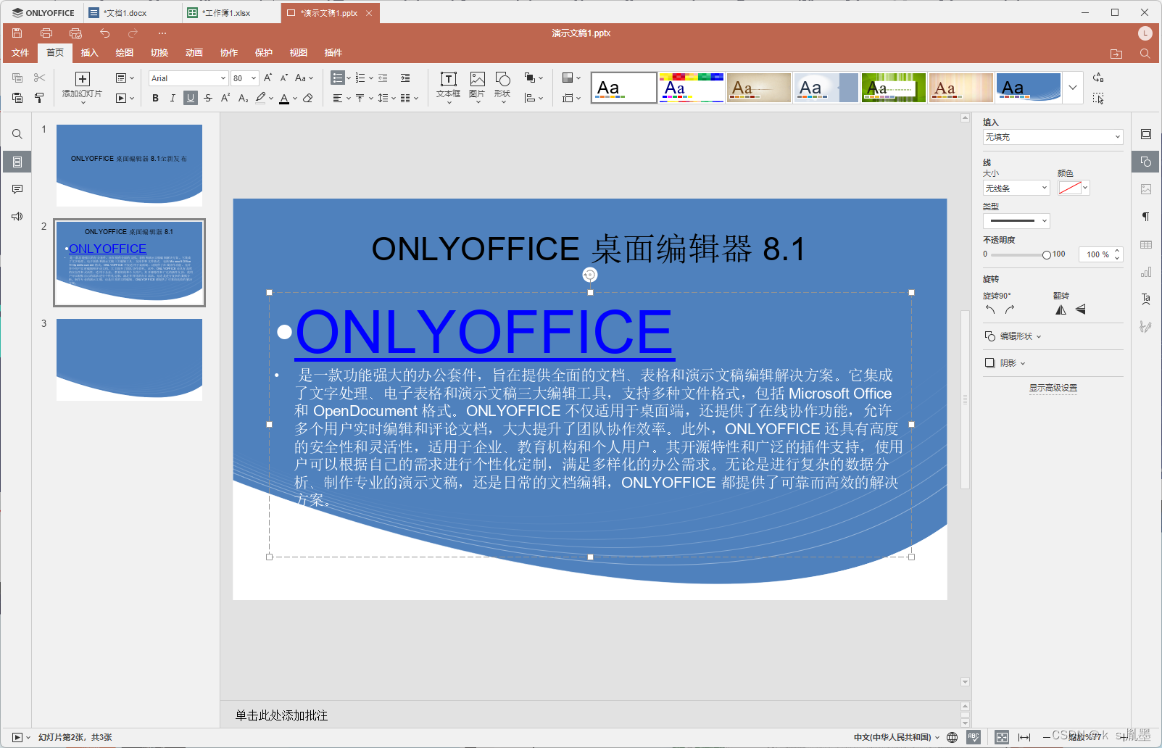The height and width of the screenshot is (748, 1162).
Task: Click the font color button
Action: [284, 98]
